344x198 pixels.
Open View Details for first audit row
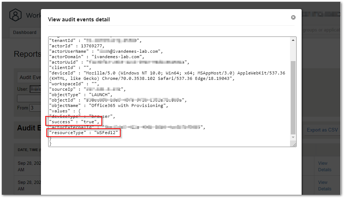324,167
